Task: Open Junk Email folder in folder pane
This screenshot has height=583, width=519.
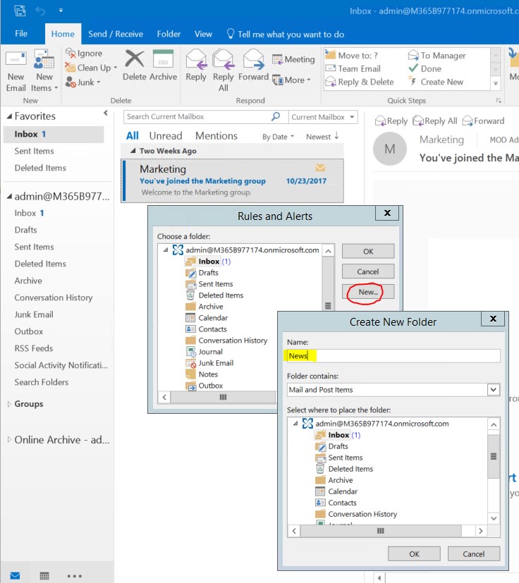Action: tap(34, 314)
